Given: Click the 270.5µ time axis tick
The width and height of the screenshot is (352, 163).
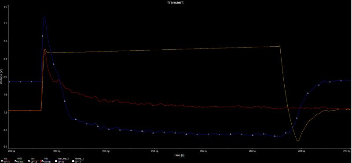Looking at the screenshot, I should 347,151.
